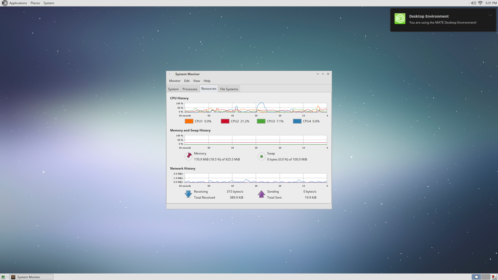Click the CPU2 21.2% label

(x=240, y=121)
